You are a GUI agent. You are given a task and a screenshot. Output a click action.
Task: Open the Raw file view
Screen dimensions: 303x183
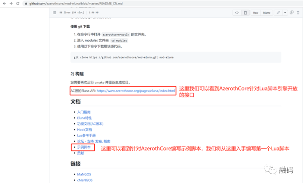click(256, 13)
